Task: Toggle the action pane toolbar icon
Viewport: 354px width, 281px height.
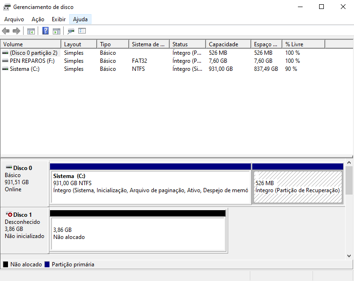Action: pos(57,31)
